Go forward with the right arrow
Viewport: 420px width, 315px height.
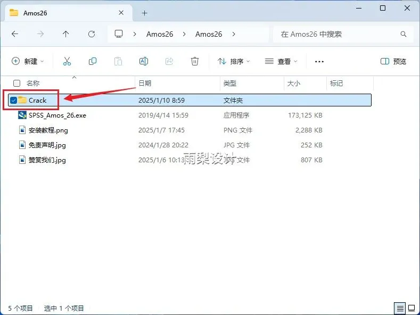tap(40, 34)
